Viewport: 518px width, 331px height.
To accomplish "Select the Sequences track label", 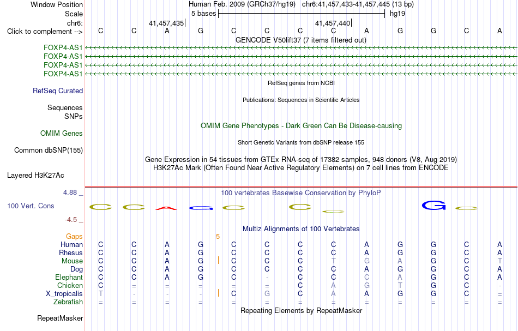I will click(65, 107).
